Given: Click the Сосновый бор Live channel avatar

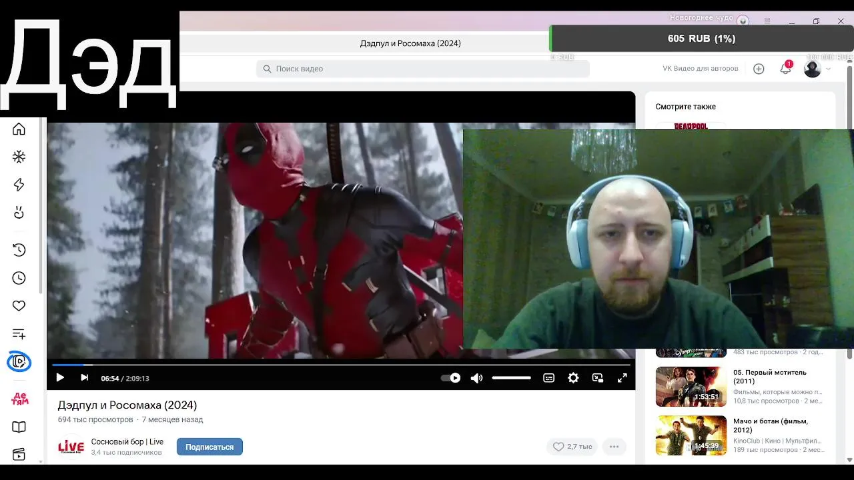Looking at the screenshot, I should click(x=71, y=447).
